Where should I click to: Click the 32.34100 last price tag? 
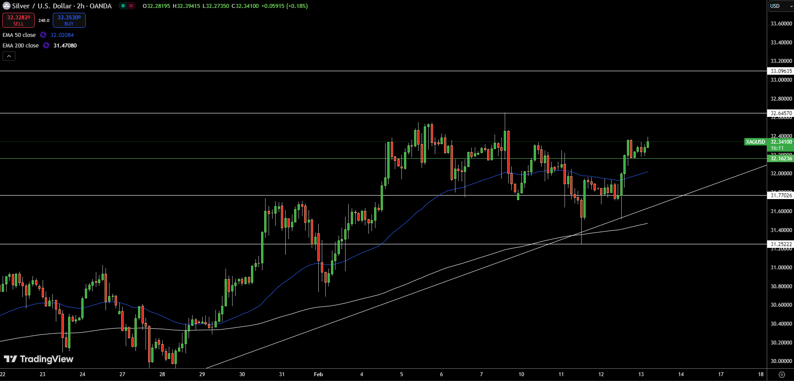[781, 142]
